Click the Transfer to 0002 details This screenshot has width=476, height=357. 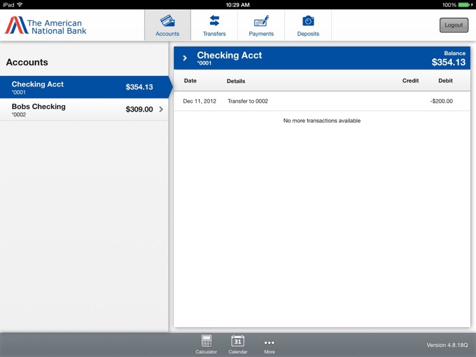tap(248, 101)
